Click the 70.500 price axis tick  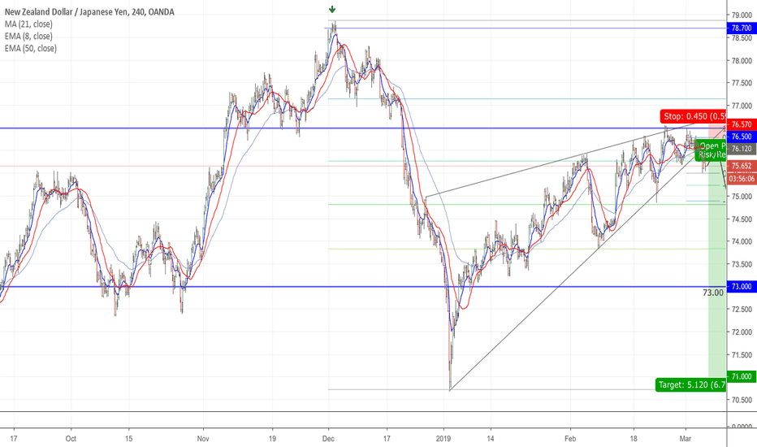(742, 400)
